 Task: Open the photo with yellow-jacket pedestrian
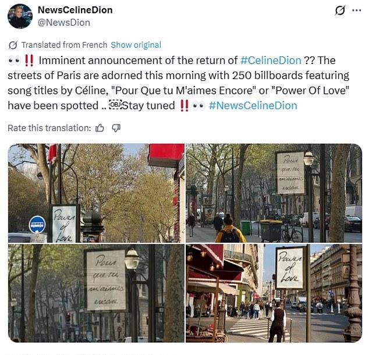tap(274, 193)
